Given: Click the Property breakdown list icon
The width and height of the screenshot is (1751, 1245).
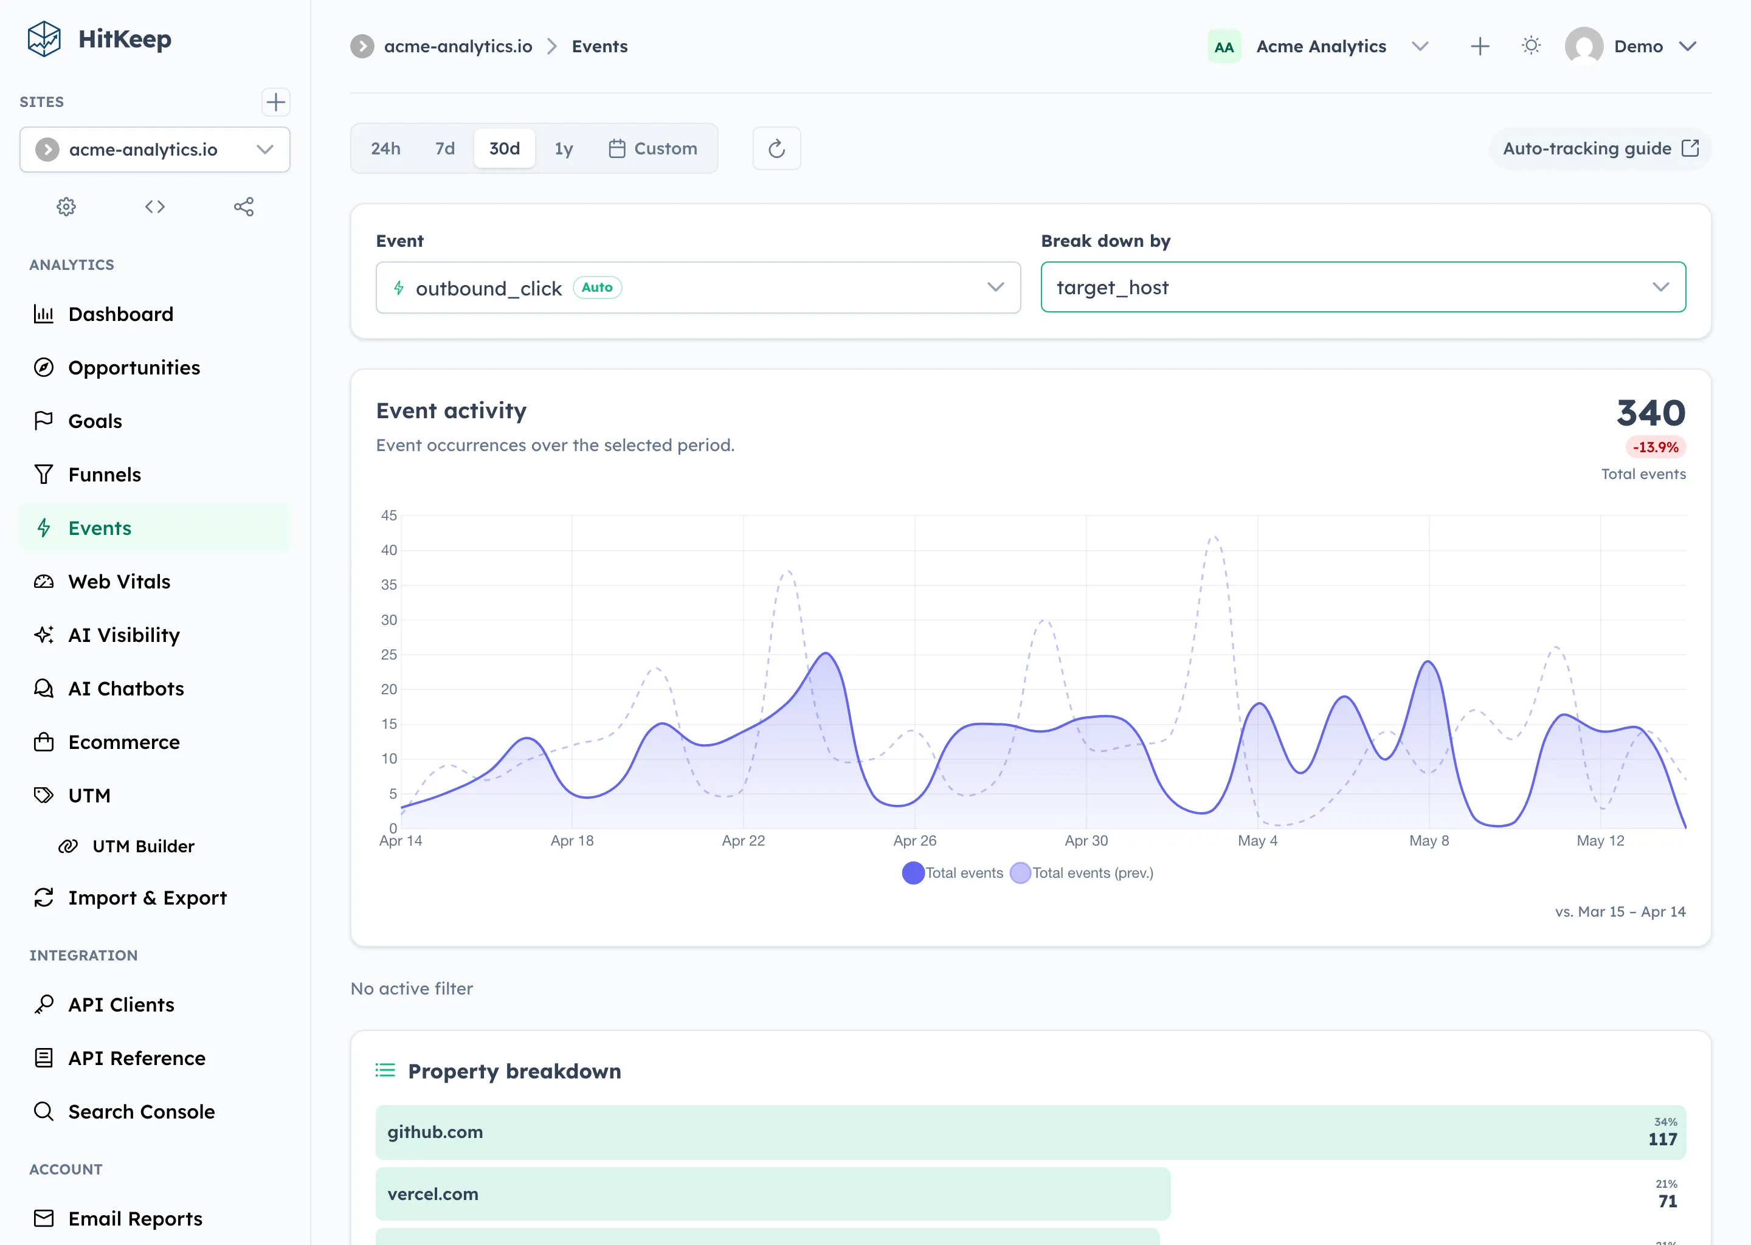Looking at the screenshot, I should point(385,1070).
